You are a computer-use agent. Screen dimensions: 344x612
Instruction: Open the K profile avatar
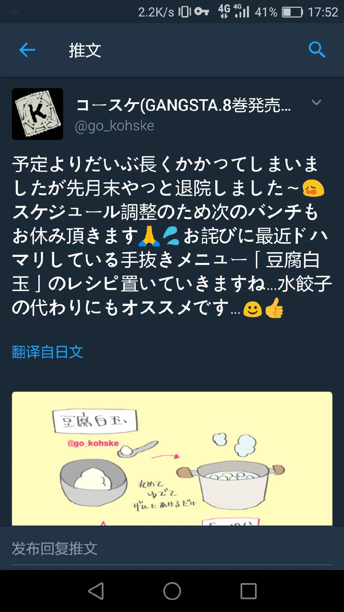coord(37,114)
